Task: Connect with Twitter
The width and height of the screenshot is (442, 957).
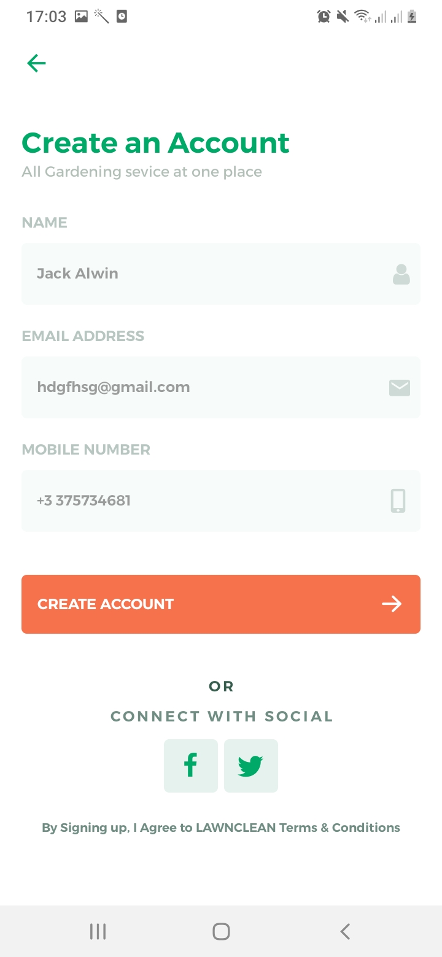Action: [251, 766]
